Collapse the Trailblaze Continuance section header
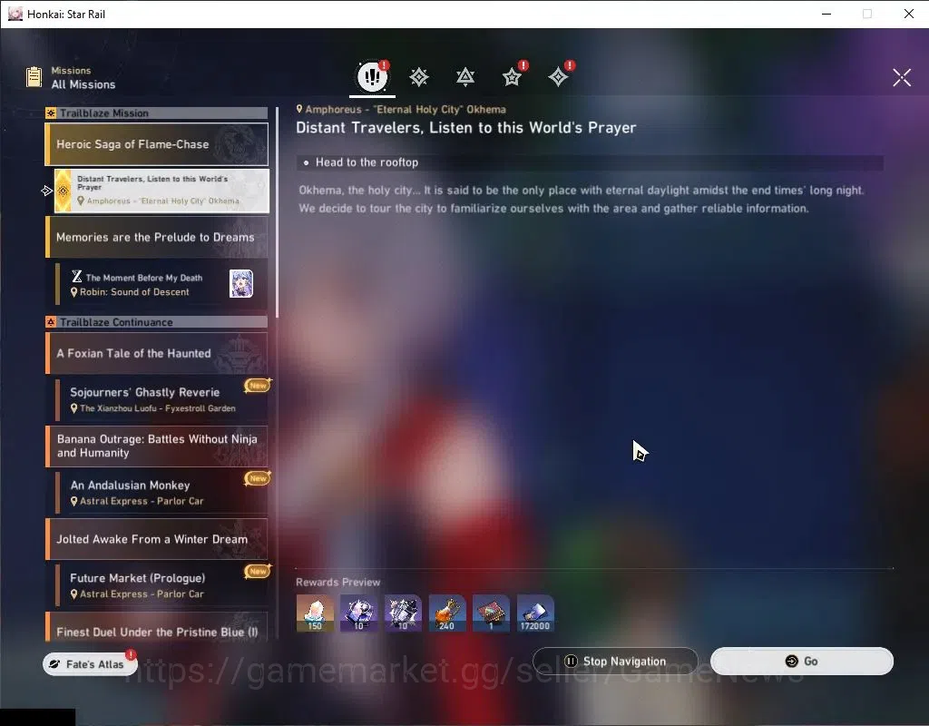 [x=156, y=322]
